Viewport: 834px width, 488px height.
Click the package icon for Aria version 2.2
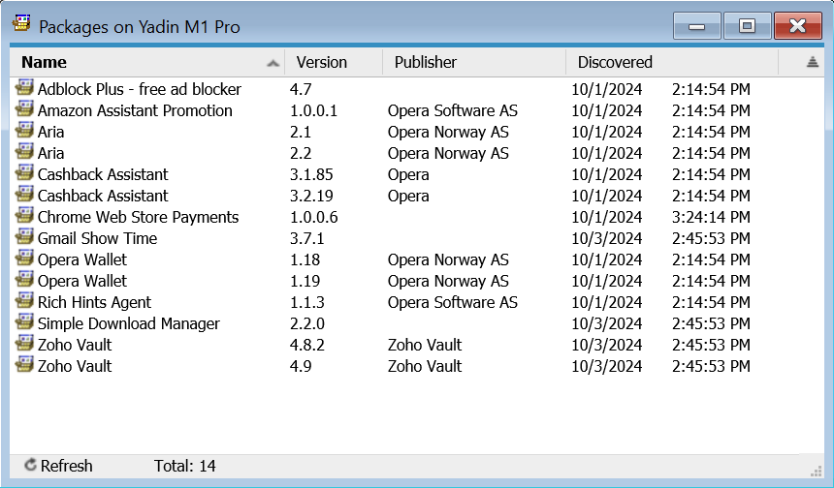coord(24,152)
